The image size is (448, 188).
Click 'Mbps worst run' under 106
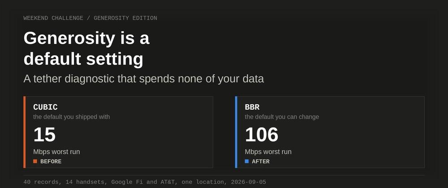click(x=268, y=152)
